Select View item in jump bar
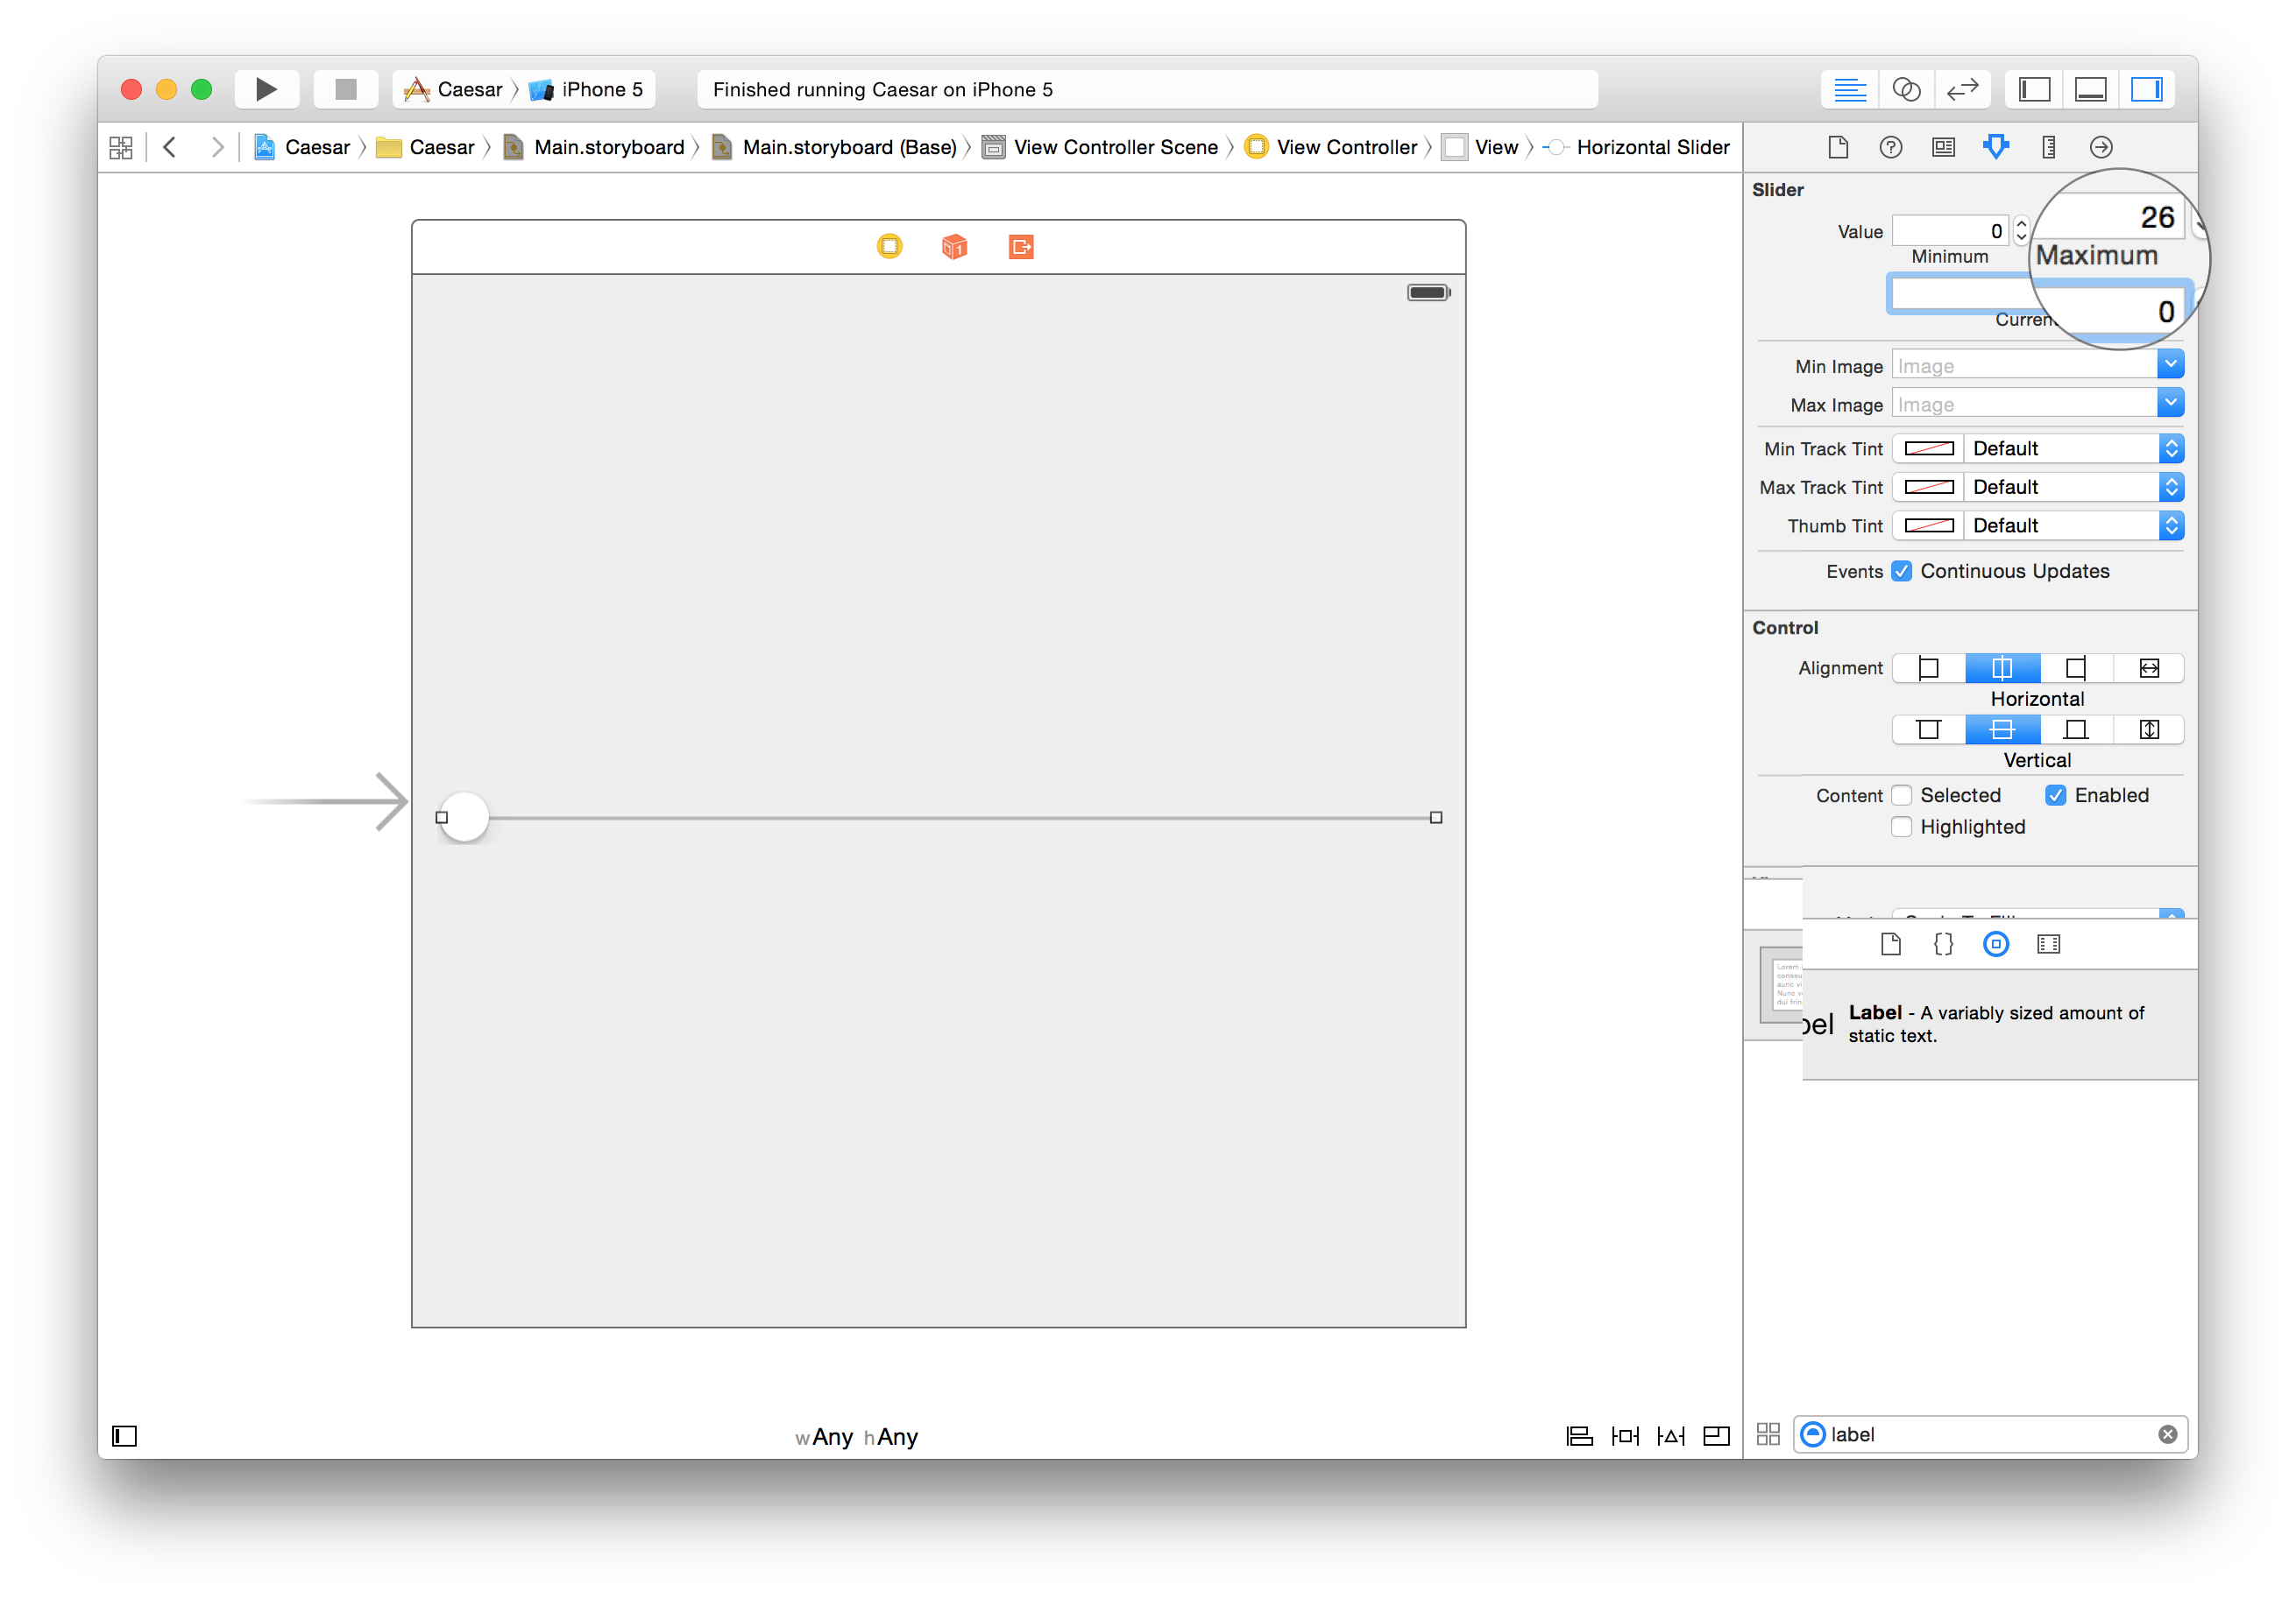 (1482, 148)
